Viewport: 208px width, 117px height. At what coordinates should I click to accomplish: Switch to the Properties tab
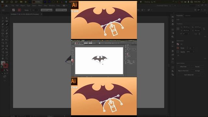(x=179, y=16)
